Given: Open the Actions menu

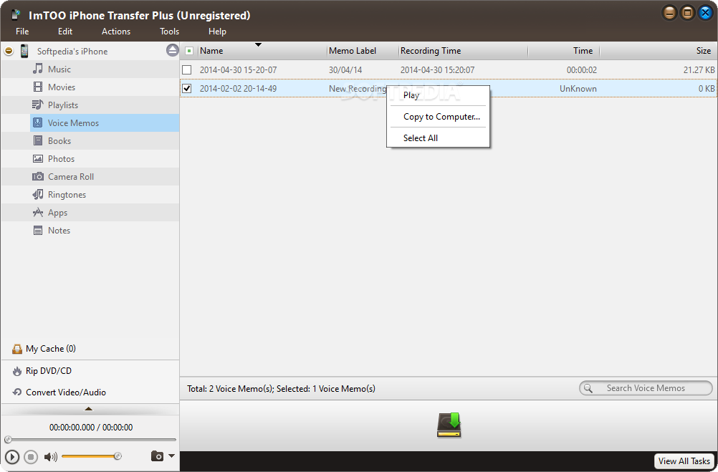Looking at the screenshot, I should [x=116, y=31].
